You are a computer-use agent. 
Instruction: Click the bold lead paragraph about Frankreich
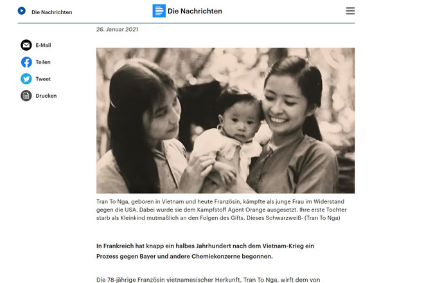coord(205,251)
